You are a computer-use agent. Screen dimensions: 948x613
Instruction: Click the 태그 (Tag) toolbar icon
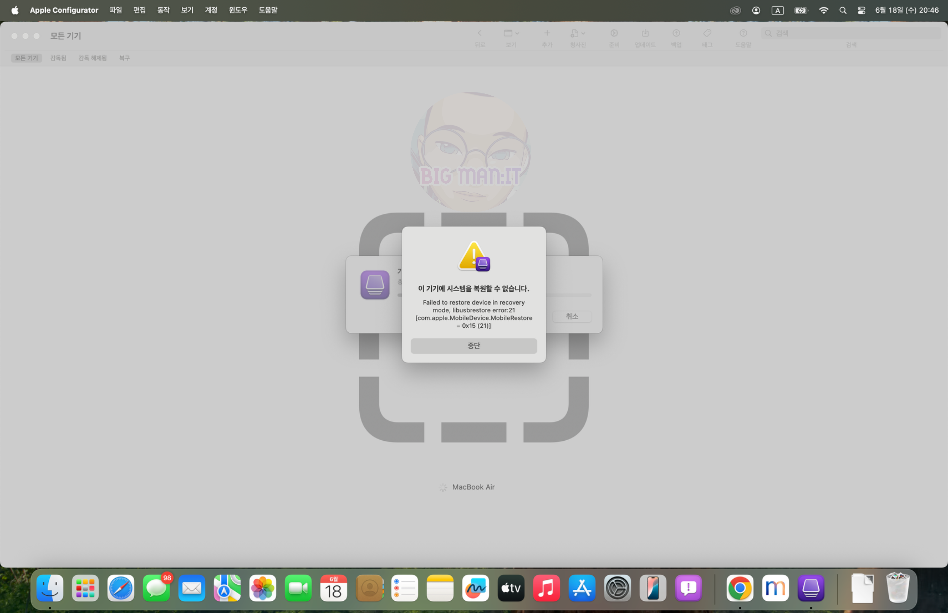click(x=707, y=33)
